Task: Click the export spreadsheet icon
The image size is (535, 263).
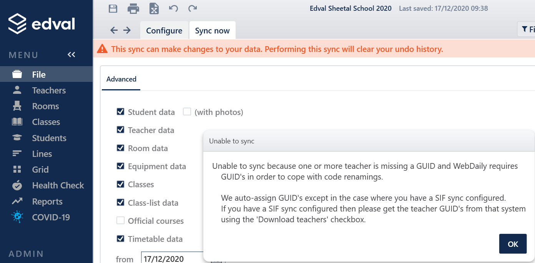Action: (x=154, y=8)
